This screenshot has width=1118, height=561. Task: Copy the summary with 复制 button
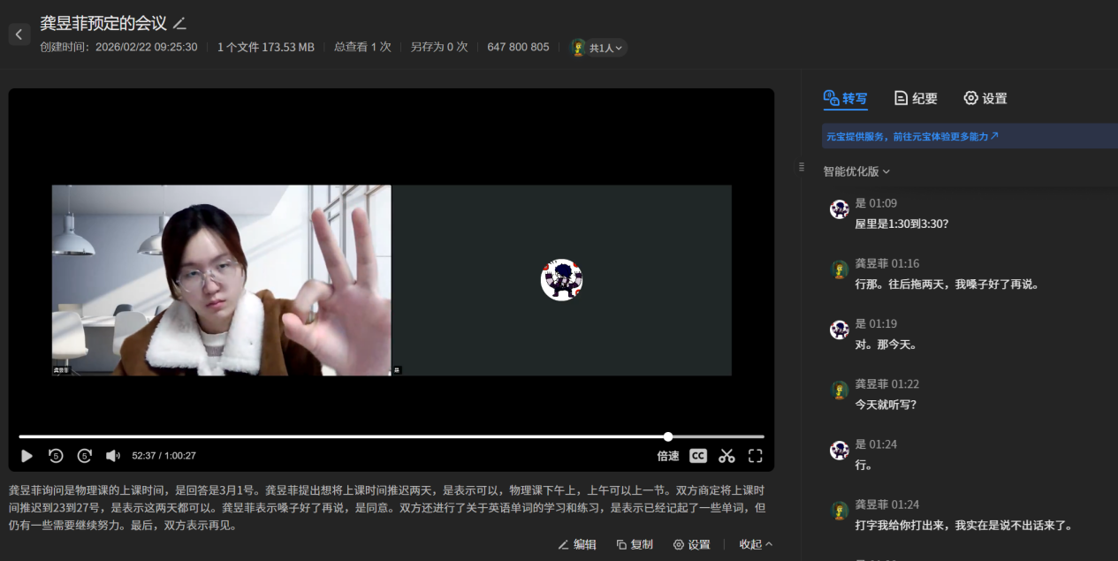(635, 544)
